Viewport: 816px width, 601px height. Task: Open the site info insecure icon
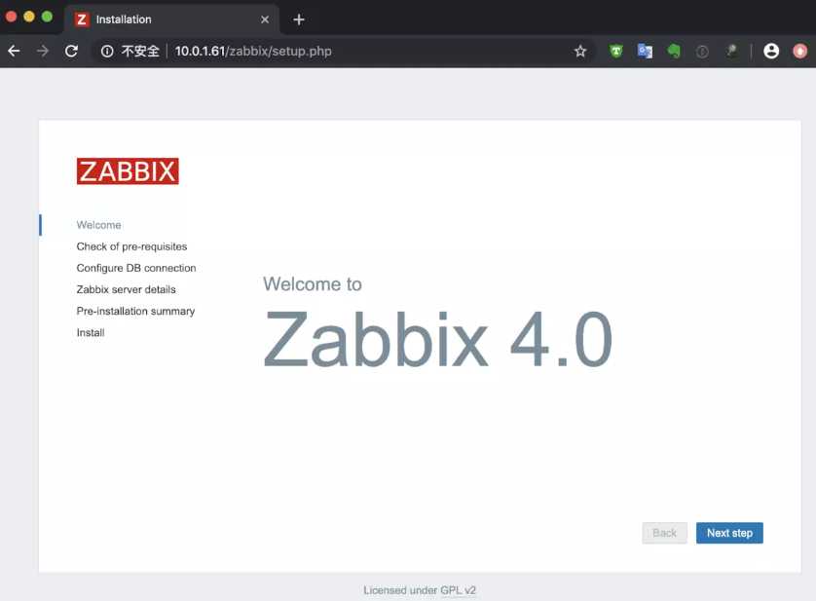click(107, 51)
